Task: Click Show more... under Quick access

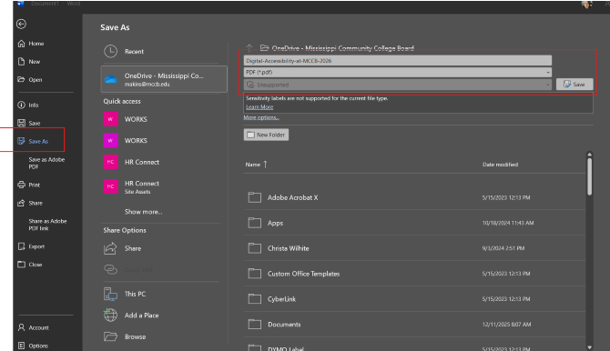Action: [x=143, y=212]
